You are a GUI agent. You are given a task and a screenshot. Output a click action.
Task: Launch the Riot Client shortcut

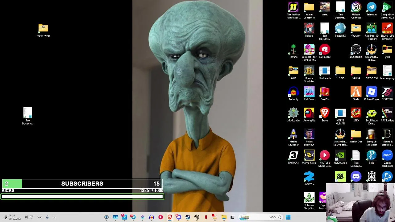(325, 51)
